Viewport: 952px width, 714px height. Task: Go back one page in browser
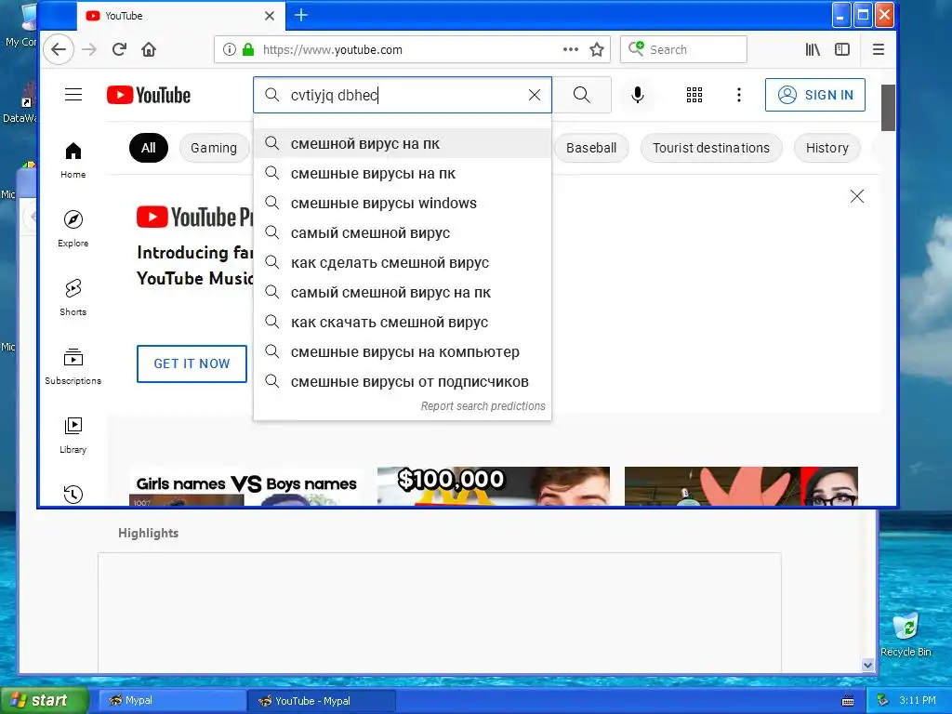click(59, 50)
